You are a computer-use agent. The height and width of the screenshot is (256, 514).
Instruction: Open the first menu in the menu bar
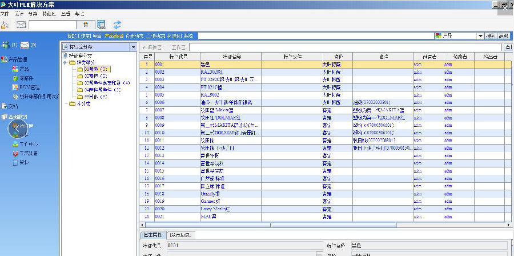point(5,13)
